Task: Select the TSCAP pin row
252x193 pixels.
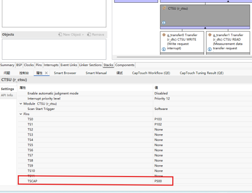Action: pyautogui.click(x=135, y=181)
